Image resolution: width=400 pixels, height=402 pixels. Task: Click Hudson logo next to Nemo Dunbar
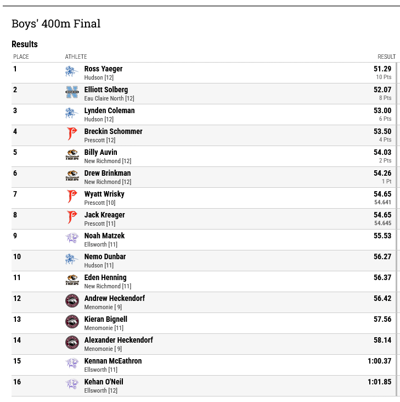72,259
